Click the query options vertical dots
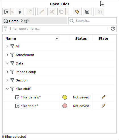 pyautogui.click(x=107, y=29)
